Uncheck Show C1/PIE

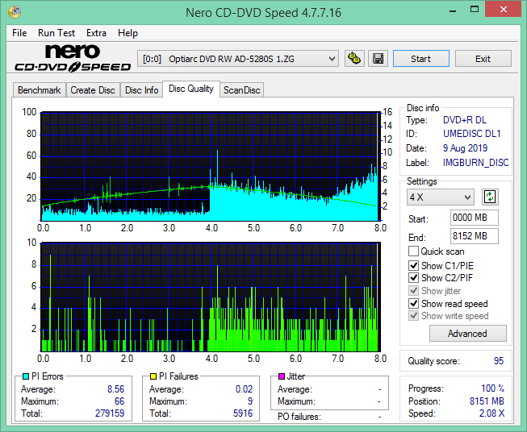point(413,265)
